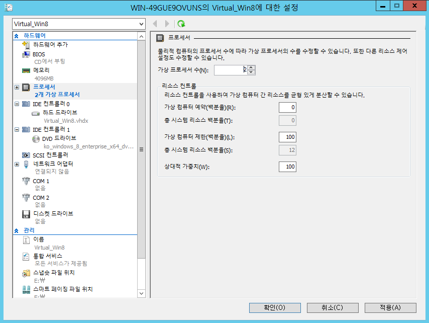
Task: Click the 가상 컴퓨터 예약 percentage field
Action: (x=287, y=107)
